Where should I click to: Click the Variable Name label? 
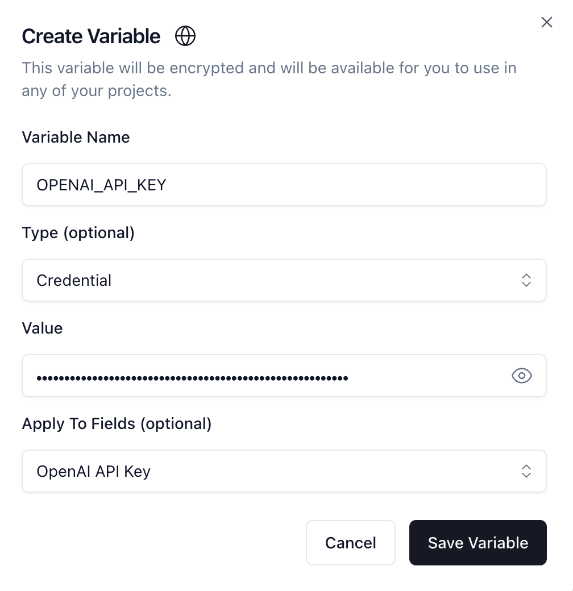click(x=76, y=137)
